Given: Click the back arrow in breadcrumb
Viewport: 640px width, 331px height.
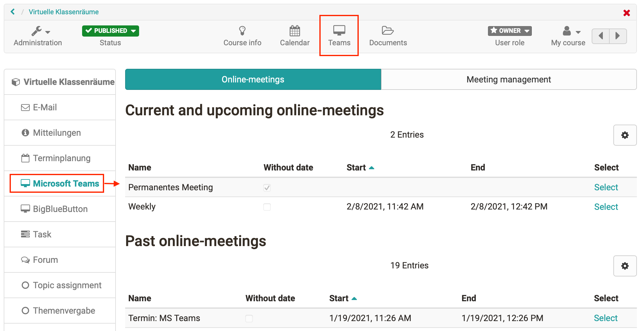Looking at the screenshot, I should [13, 12].
